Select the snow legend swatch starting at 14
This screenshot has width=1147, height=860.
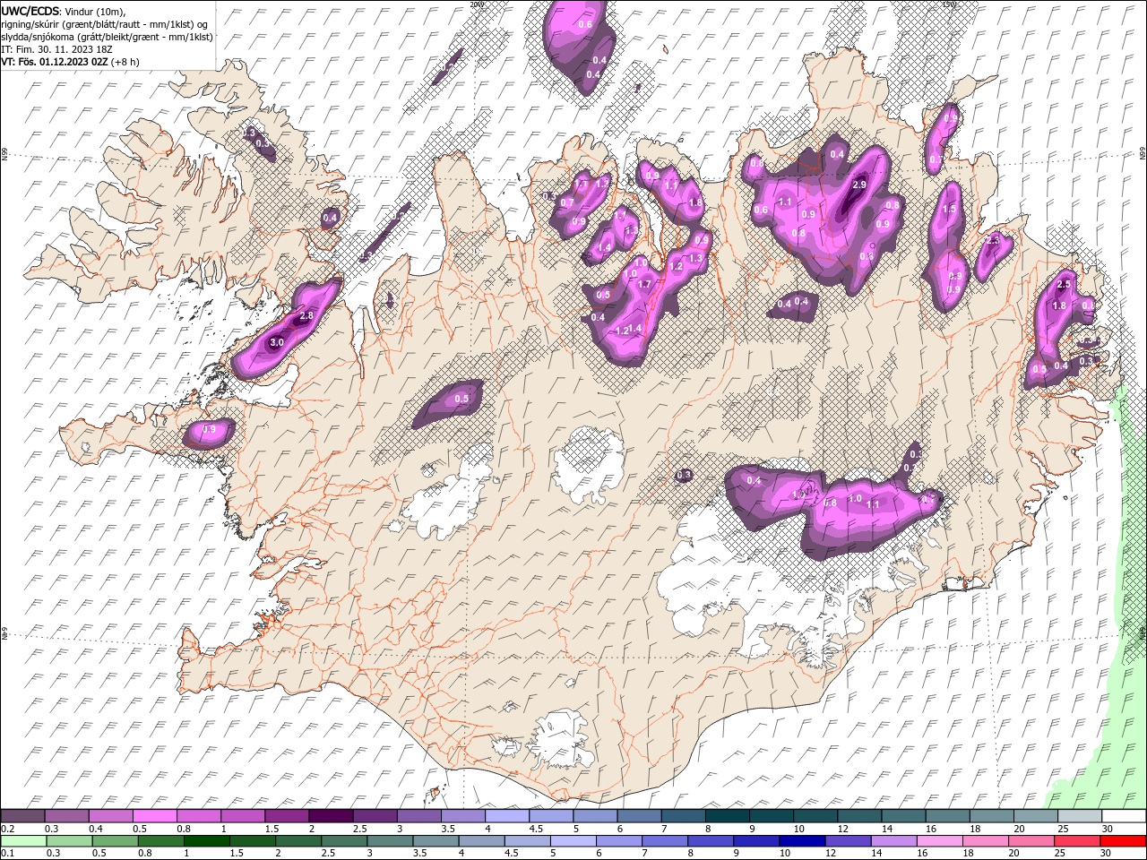click(903, 816)
